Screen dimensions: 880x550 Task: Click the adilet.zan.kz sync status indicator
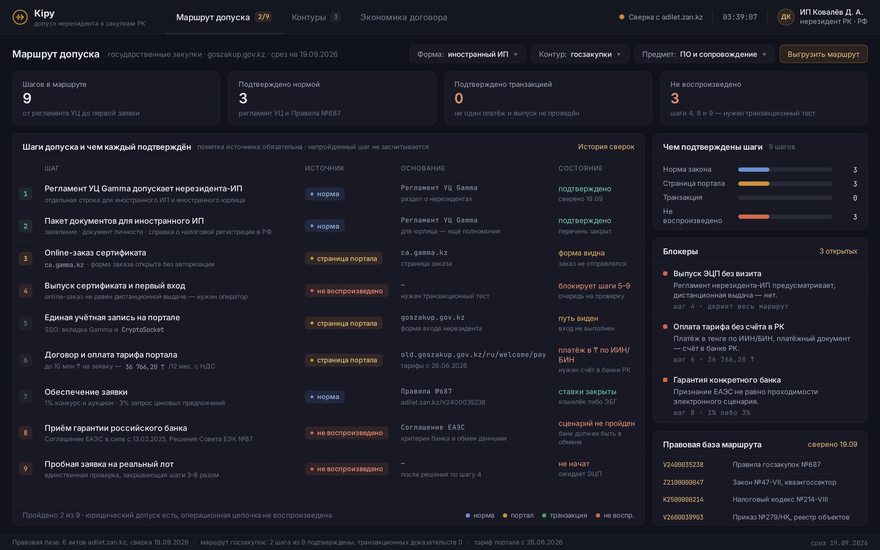(x=661, y=17)
